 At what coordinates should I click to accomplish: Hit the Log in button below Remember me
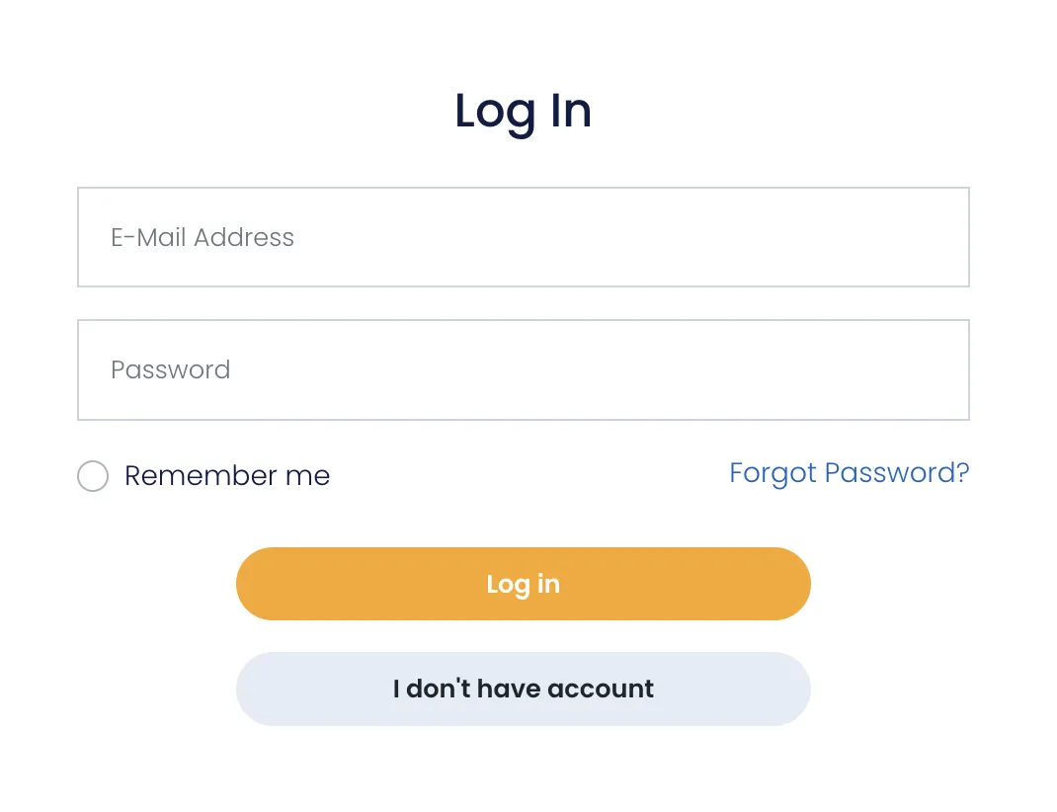[523, 584]
